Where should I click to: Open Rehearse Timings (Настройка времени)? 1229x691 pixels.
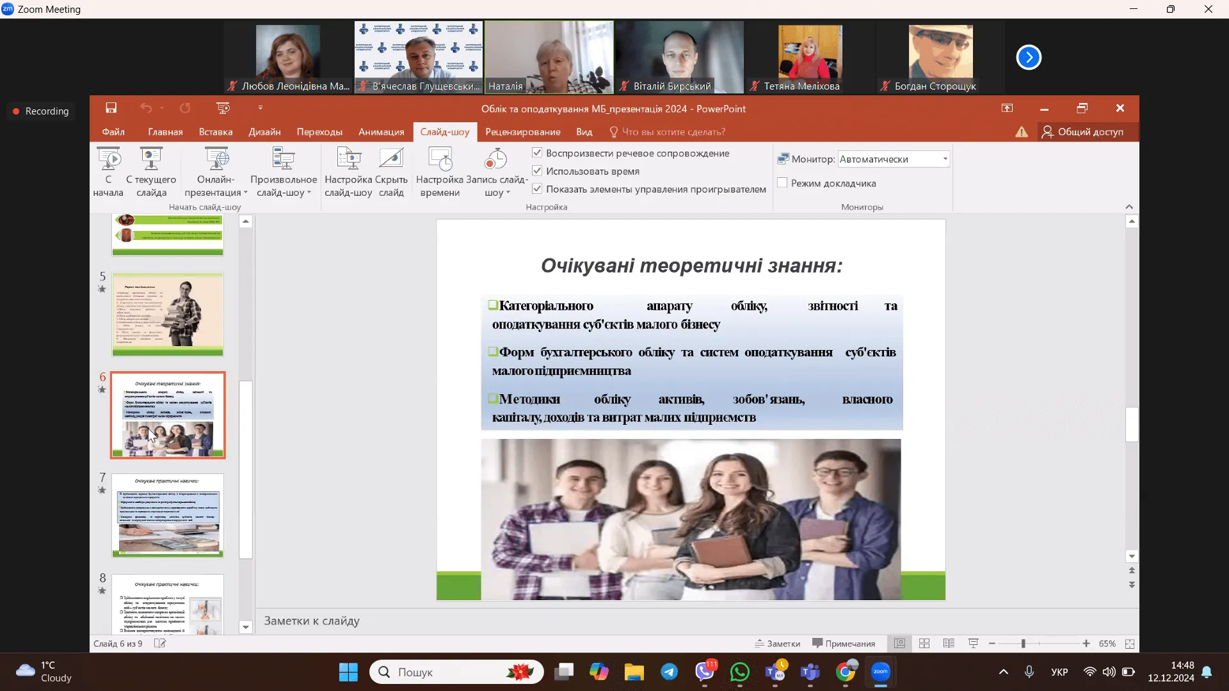(x=440, y=159)
